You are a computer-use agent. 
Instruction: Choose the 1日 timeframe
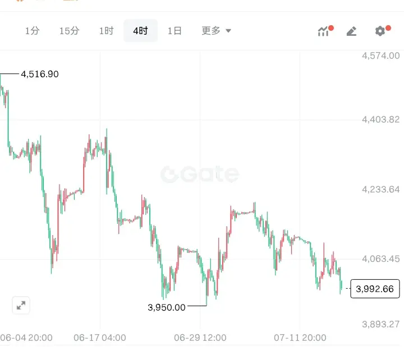175,31
